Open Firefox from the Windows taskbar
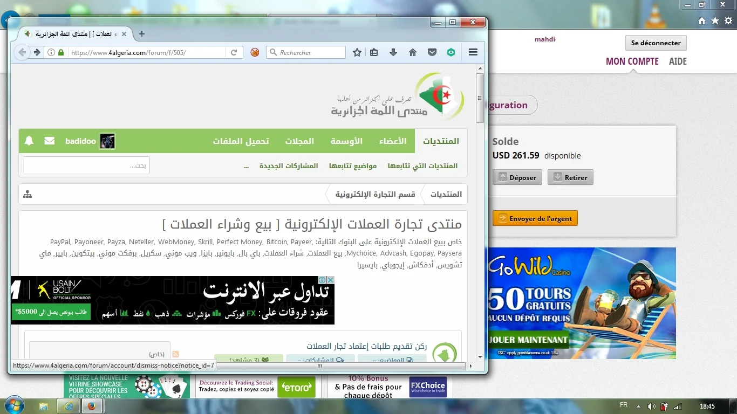 tap(92, 406)
